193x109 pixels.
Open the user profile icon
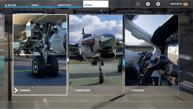coord(148,4)
